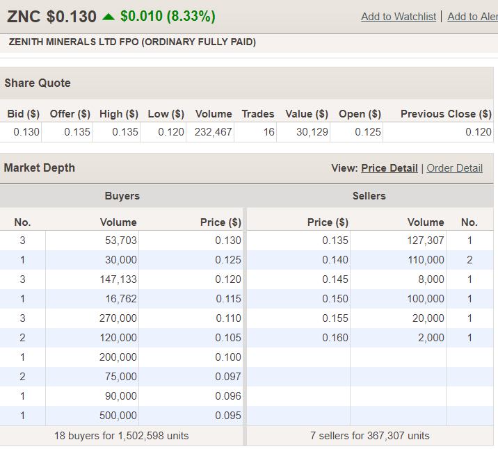Select buyer volume 30,000
The width and height of the screenshot is (498, 449).
pos(121,260)
